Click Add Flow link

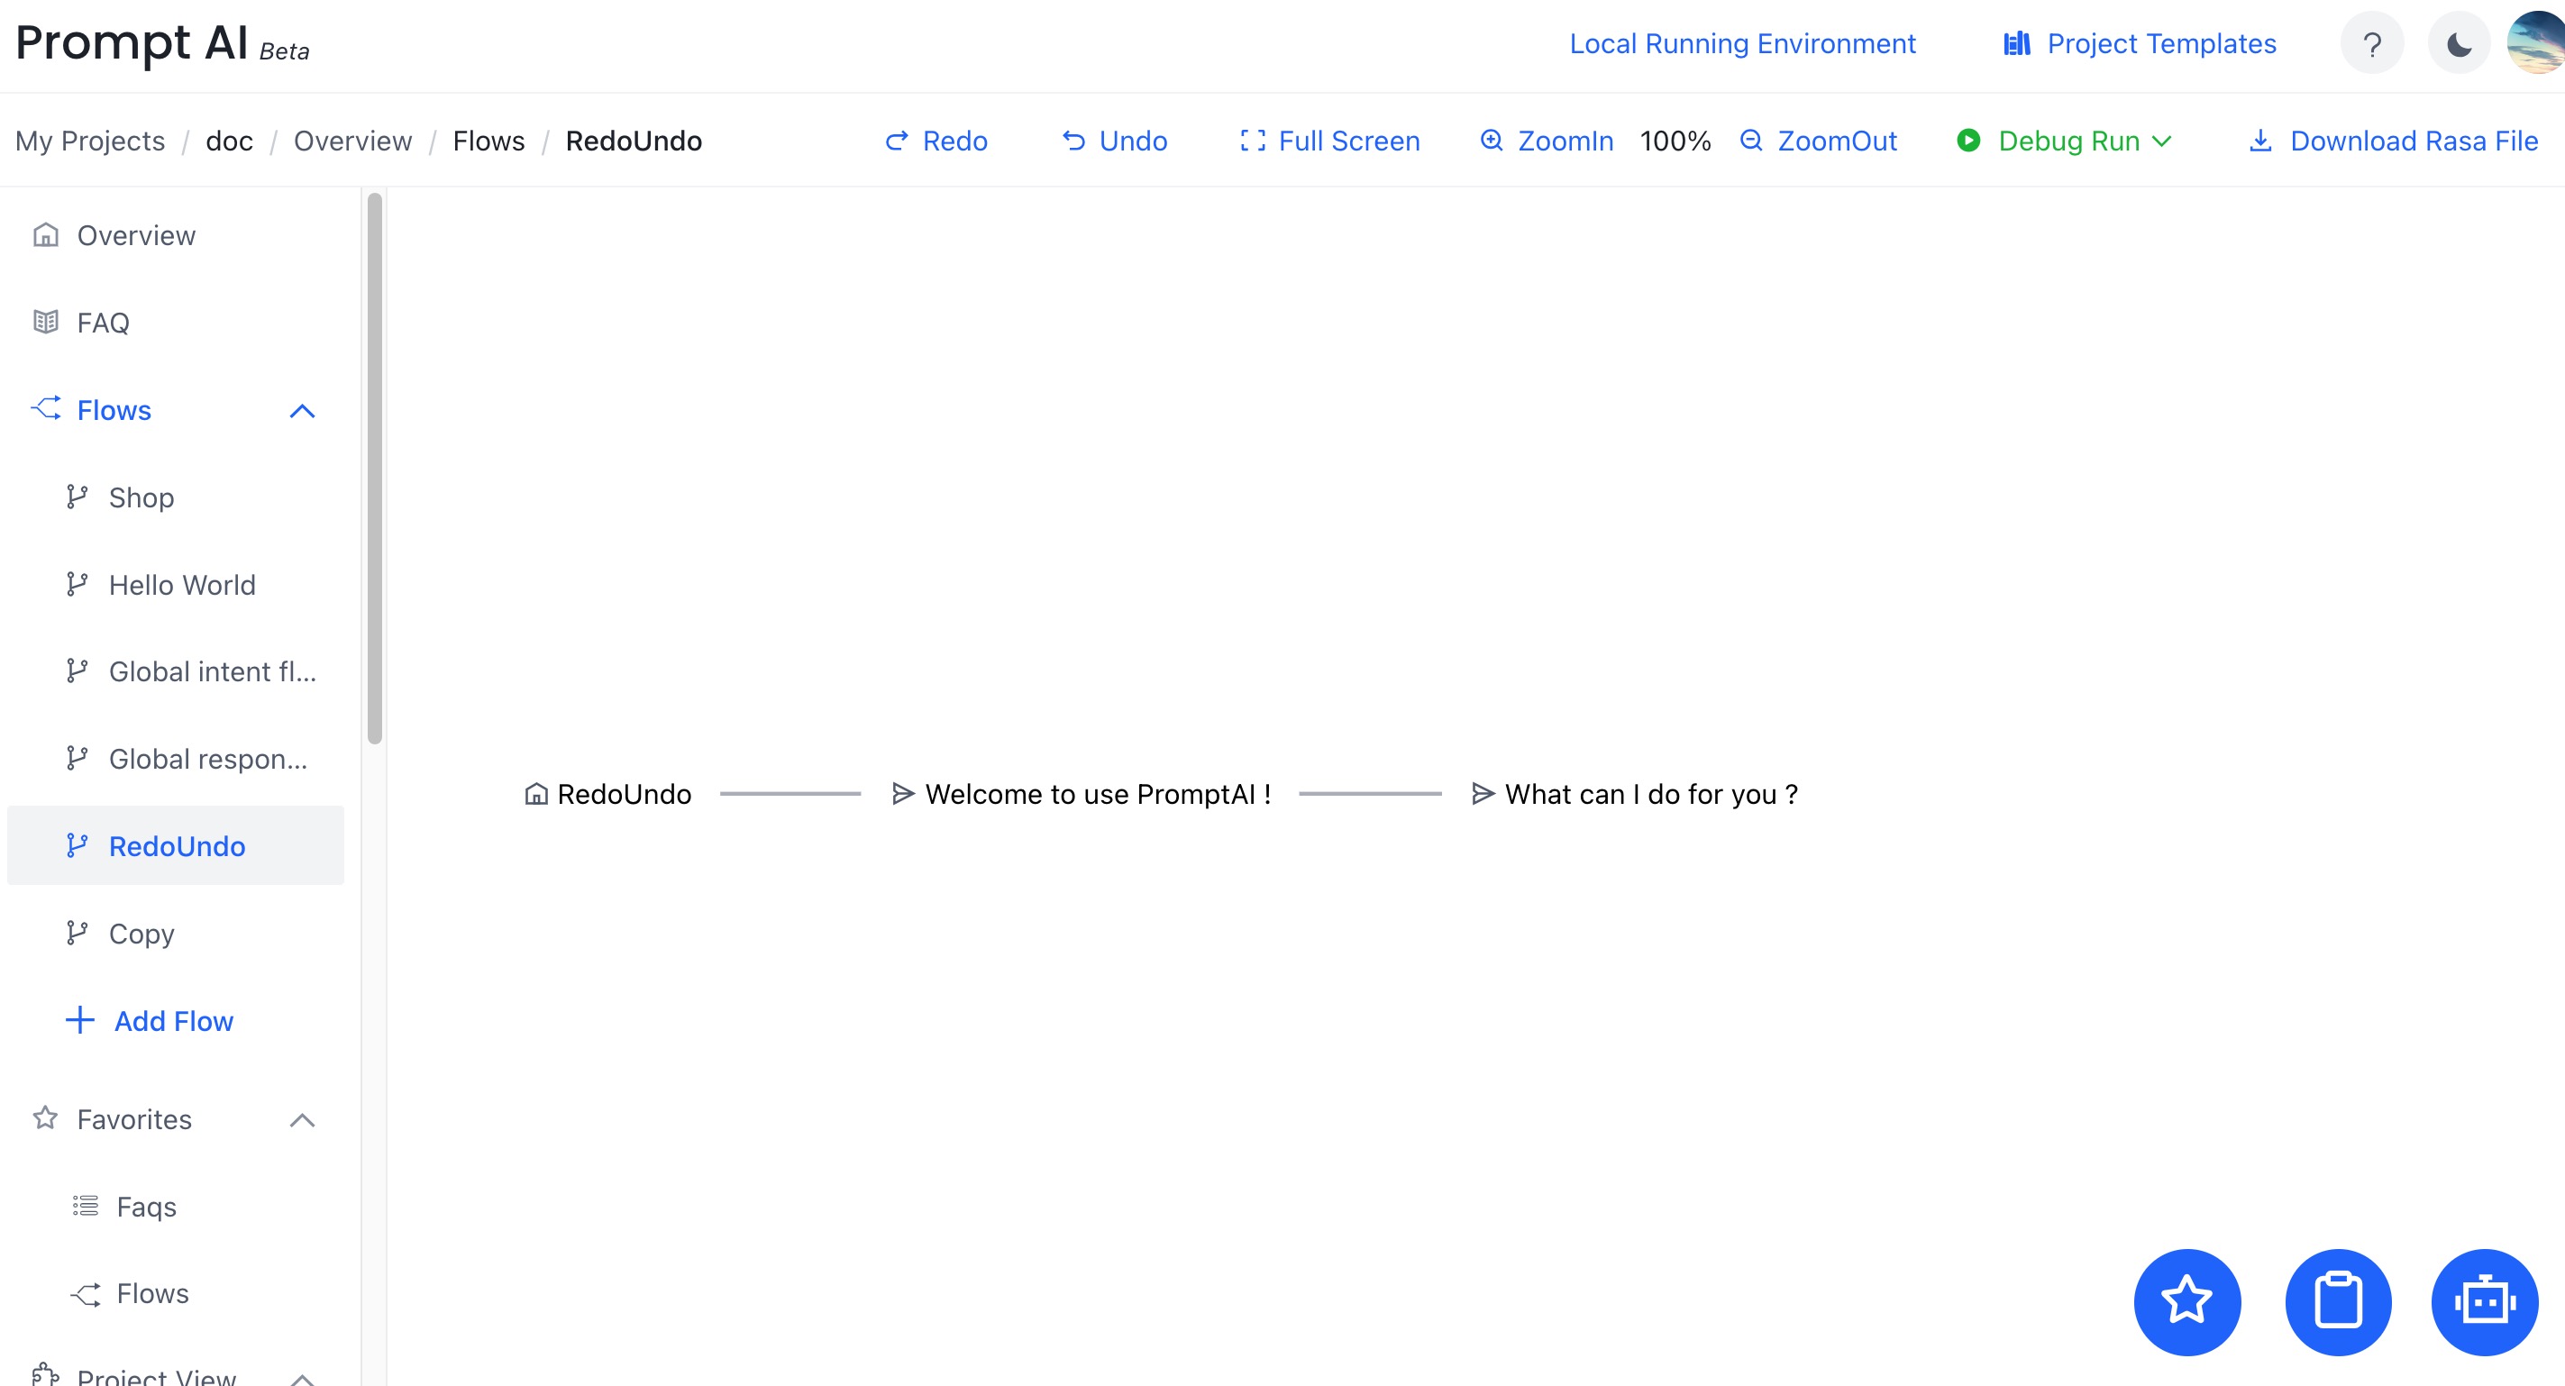tap(173, 1021)
